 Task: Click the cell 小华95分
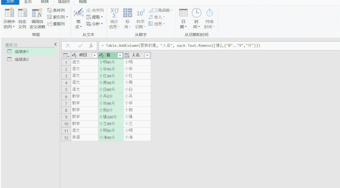(x=111, y=69)
